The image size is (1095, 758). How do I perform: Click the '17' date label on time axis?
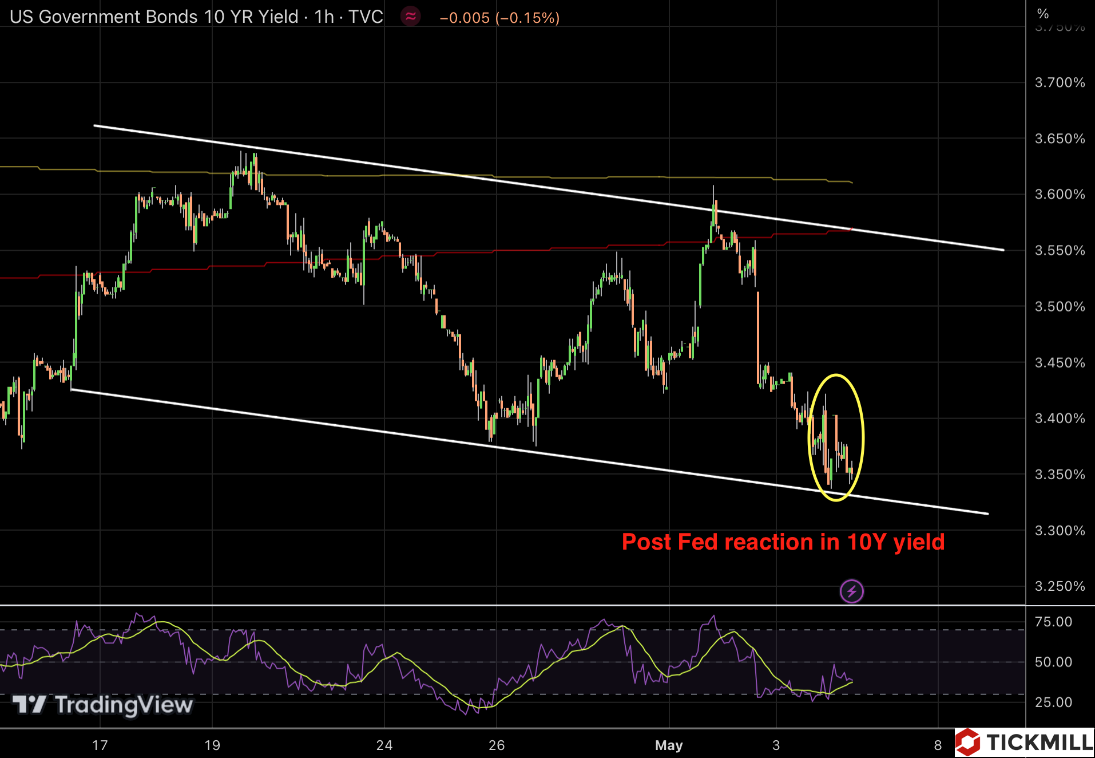click(100, 745)
